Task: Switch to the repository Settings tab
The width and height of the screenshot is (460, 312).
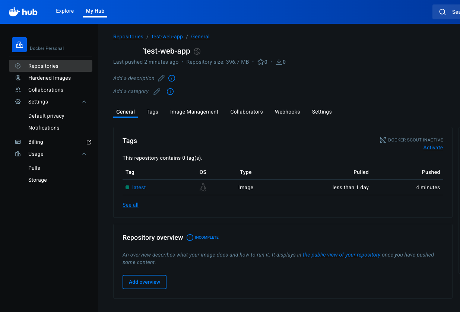Action: [x=322, y=112]
